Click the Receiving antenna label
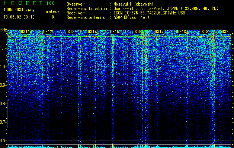This screenshot has width=234, height=148. [86, 17]
